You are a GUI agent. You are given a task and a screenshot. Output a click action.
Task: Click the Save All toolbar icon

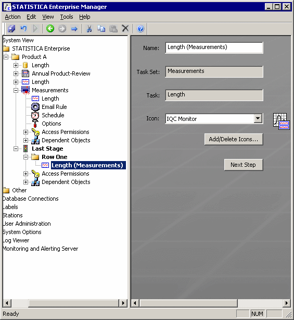coord(11,29)
